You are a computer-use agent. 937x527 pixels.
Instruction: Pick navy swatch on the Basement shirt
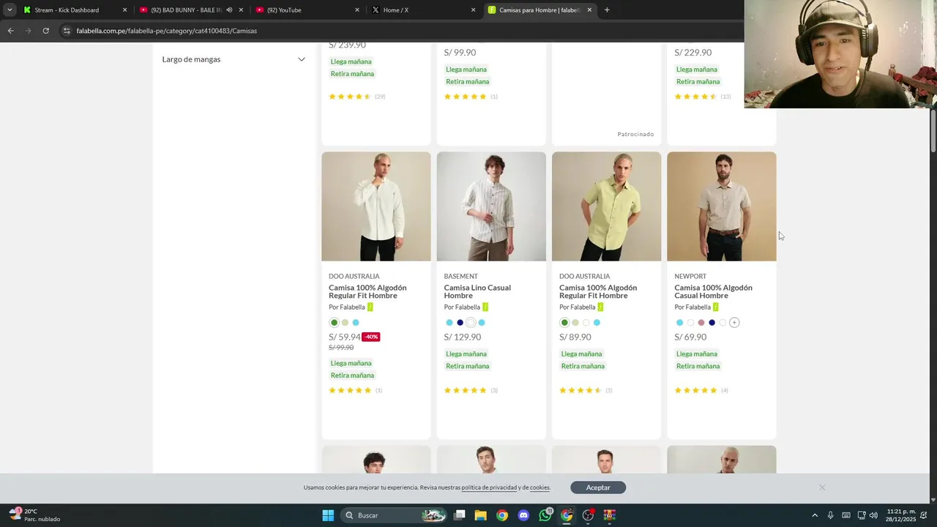pos(460,323)
